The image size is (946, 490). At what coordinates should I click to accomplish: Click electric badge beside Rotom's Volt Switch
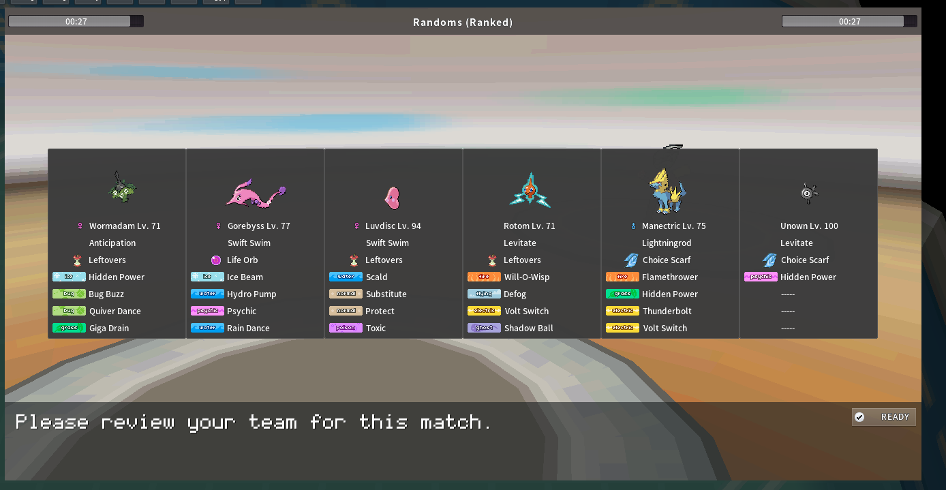click(485, 311)
